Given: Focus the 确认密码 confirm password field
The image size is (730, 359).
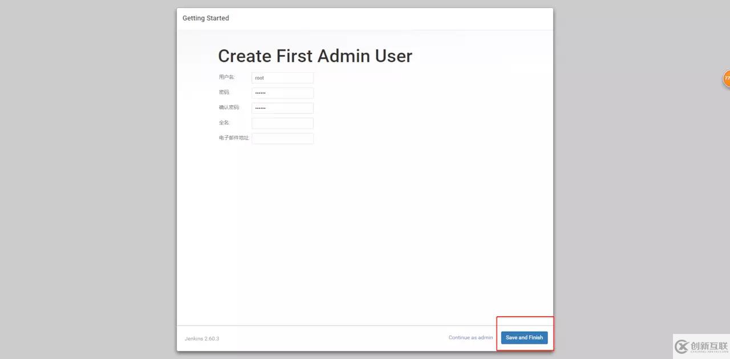Looking at the screenshot, I should pos(282,108).
